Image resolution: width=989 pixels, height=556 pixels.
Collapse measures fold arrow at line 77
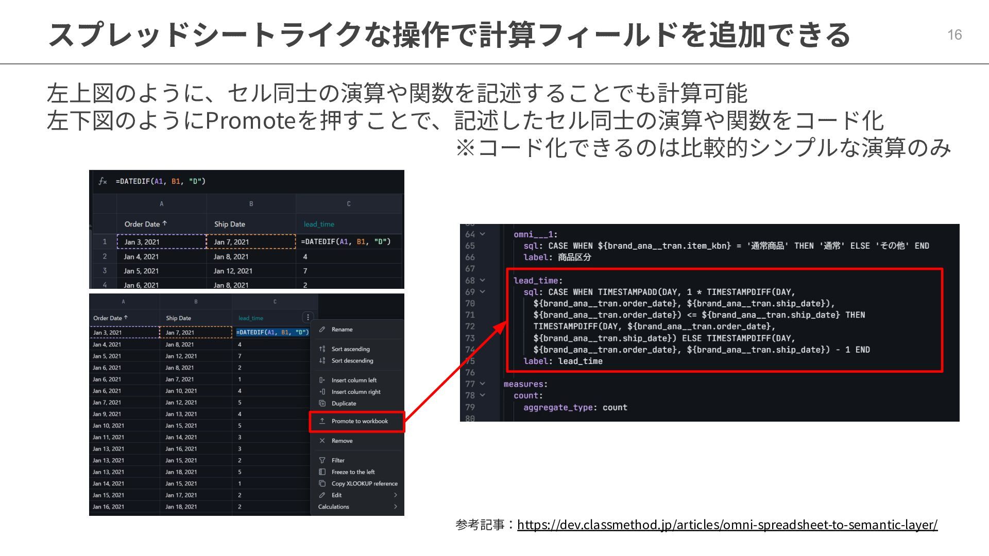pyautogui.click(x=483, y=384)
